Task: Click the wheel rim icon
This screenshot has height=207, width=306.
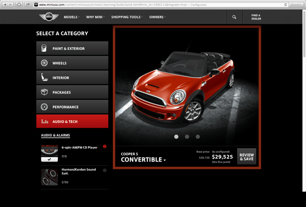Action: coord(44,63)
